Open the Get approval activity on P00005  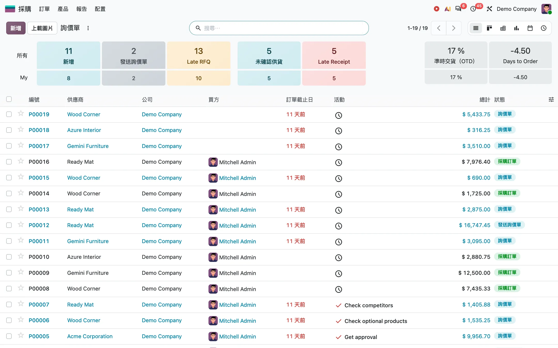pyautogui.click(x=361, y=337)
